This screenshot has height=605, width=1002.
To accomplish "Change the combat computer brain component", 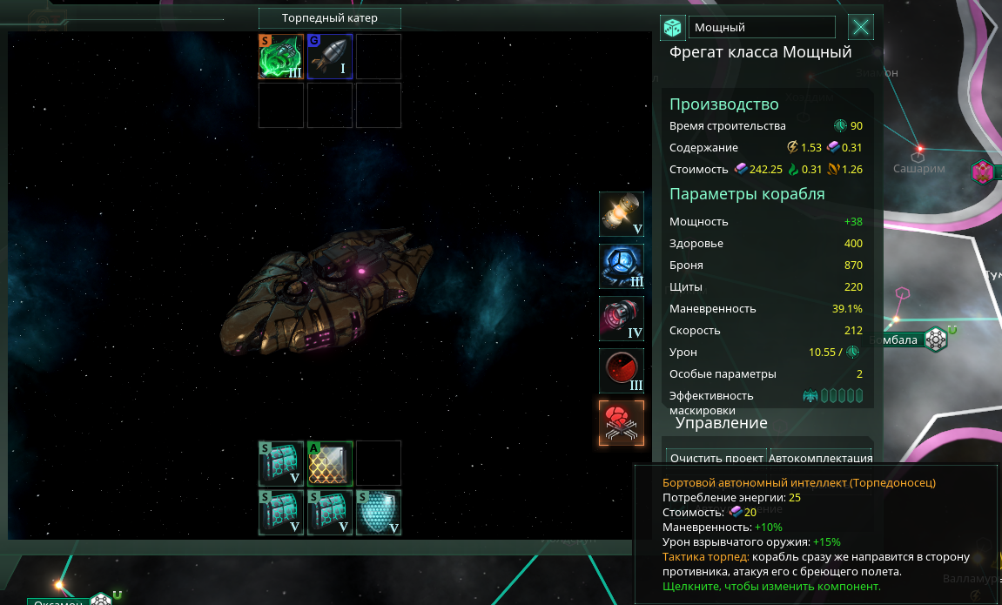I will (x=622, y=423).
